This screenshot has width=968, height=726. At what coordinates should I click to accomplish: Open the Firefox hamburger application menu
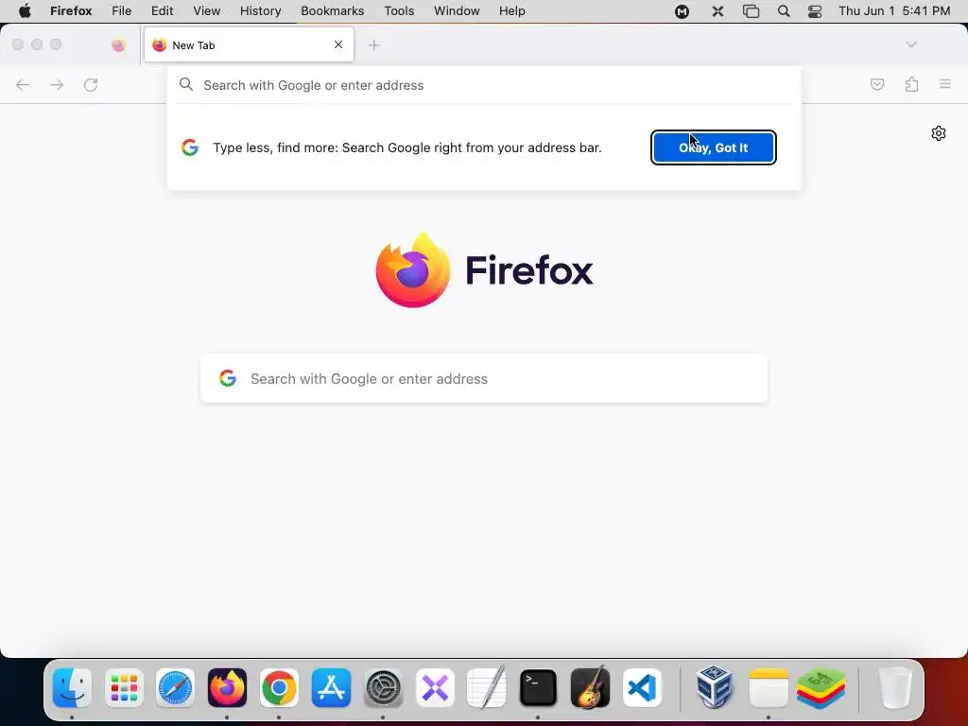[945, 84]
